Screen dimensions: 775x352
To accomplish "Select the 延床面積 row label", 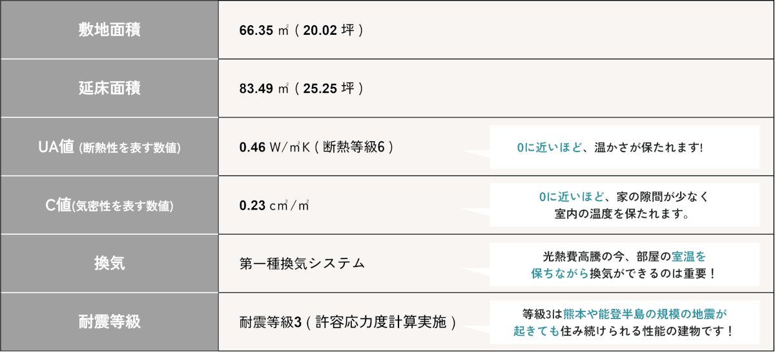I will point(109,88).
